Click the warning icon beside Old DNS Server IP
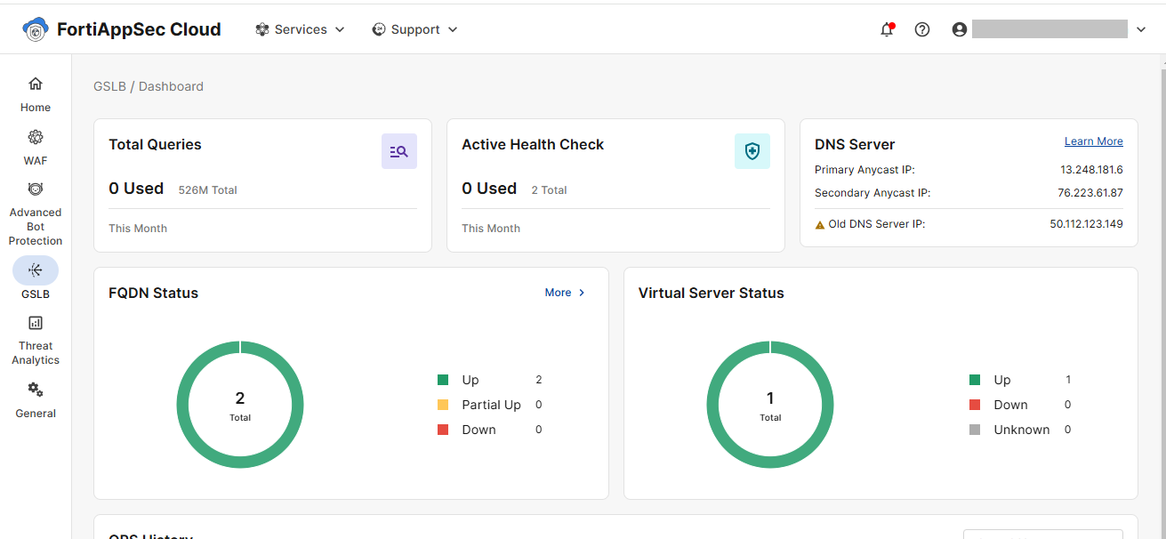The image size is (1166, 539). [819, 224]
